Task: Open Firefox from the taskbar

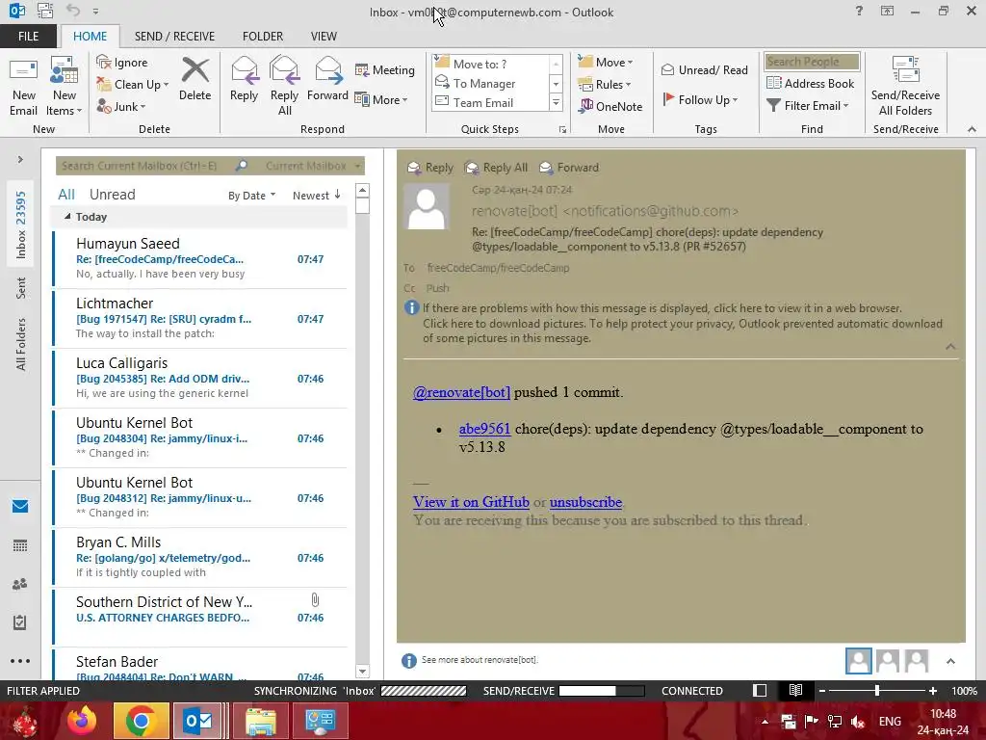Action: click(x=82, y=721)
